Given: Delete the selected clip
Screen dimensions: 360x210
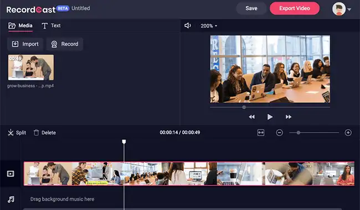Looking at the screenshot, I should pos(45,133).
